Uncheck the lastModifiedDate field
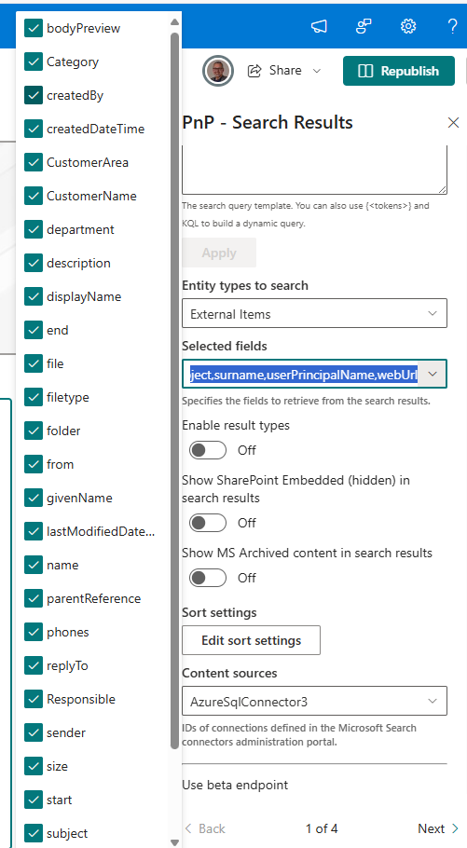Viewport: 467px width, 848px height. 34,531
